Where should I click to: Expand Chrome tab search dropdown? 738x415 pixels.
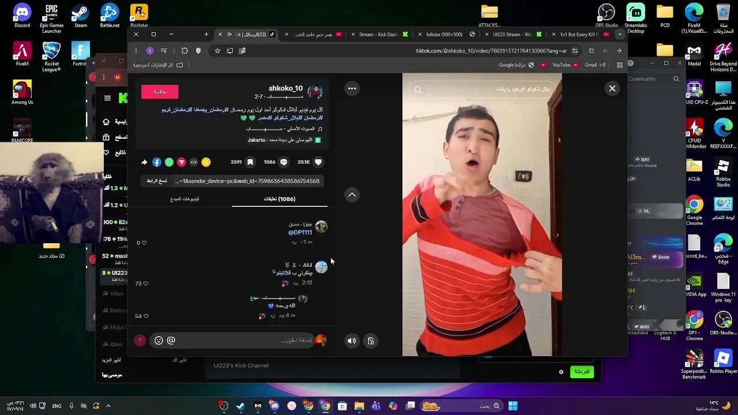pos(620,35)
